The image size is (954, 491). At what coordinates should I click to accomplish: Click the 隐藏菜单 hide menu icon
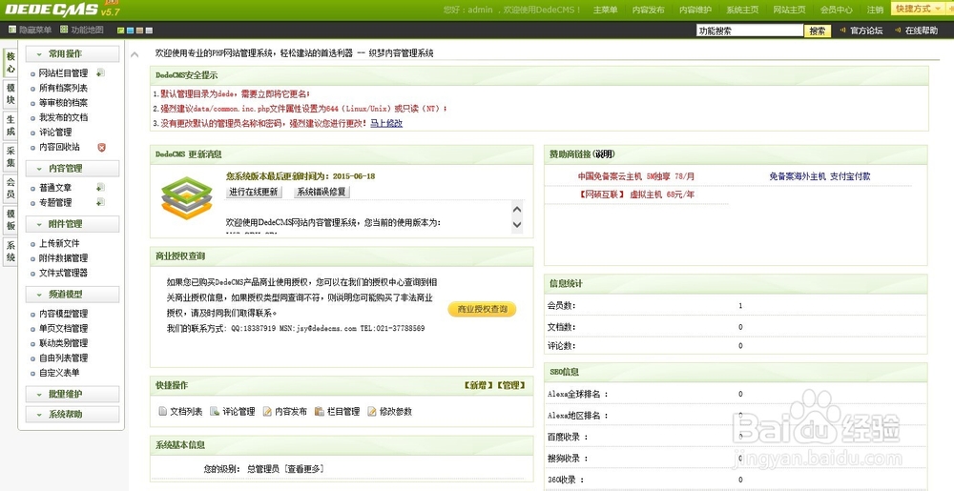pyautogui.click(x=12, y=30)
